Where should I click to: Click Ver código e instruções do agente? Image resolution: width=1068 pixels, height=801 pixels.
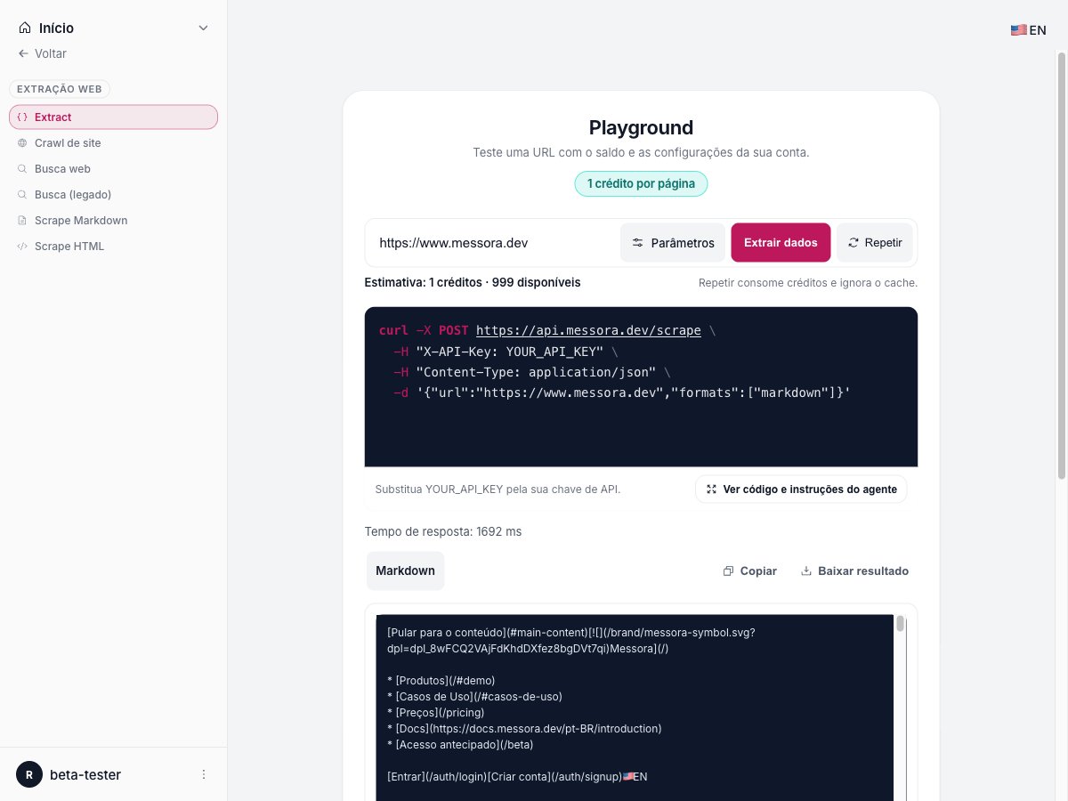click(x=801, y=489)
